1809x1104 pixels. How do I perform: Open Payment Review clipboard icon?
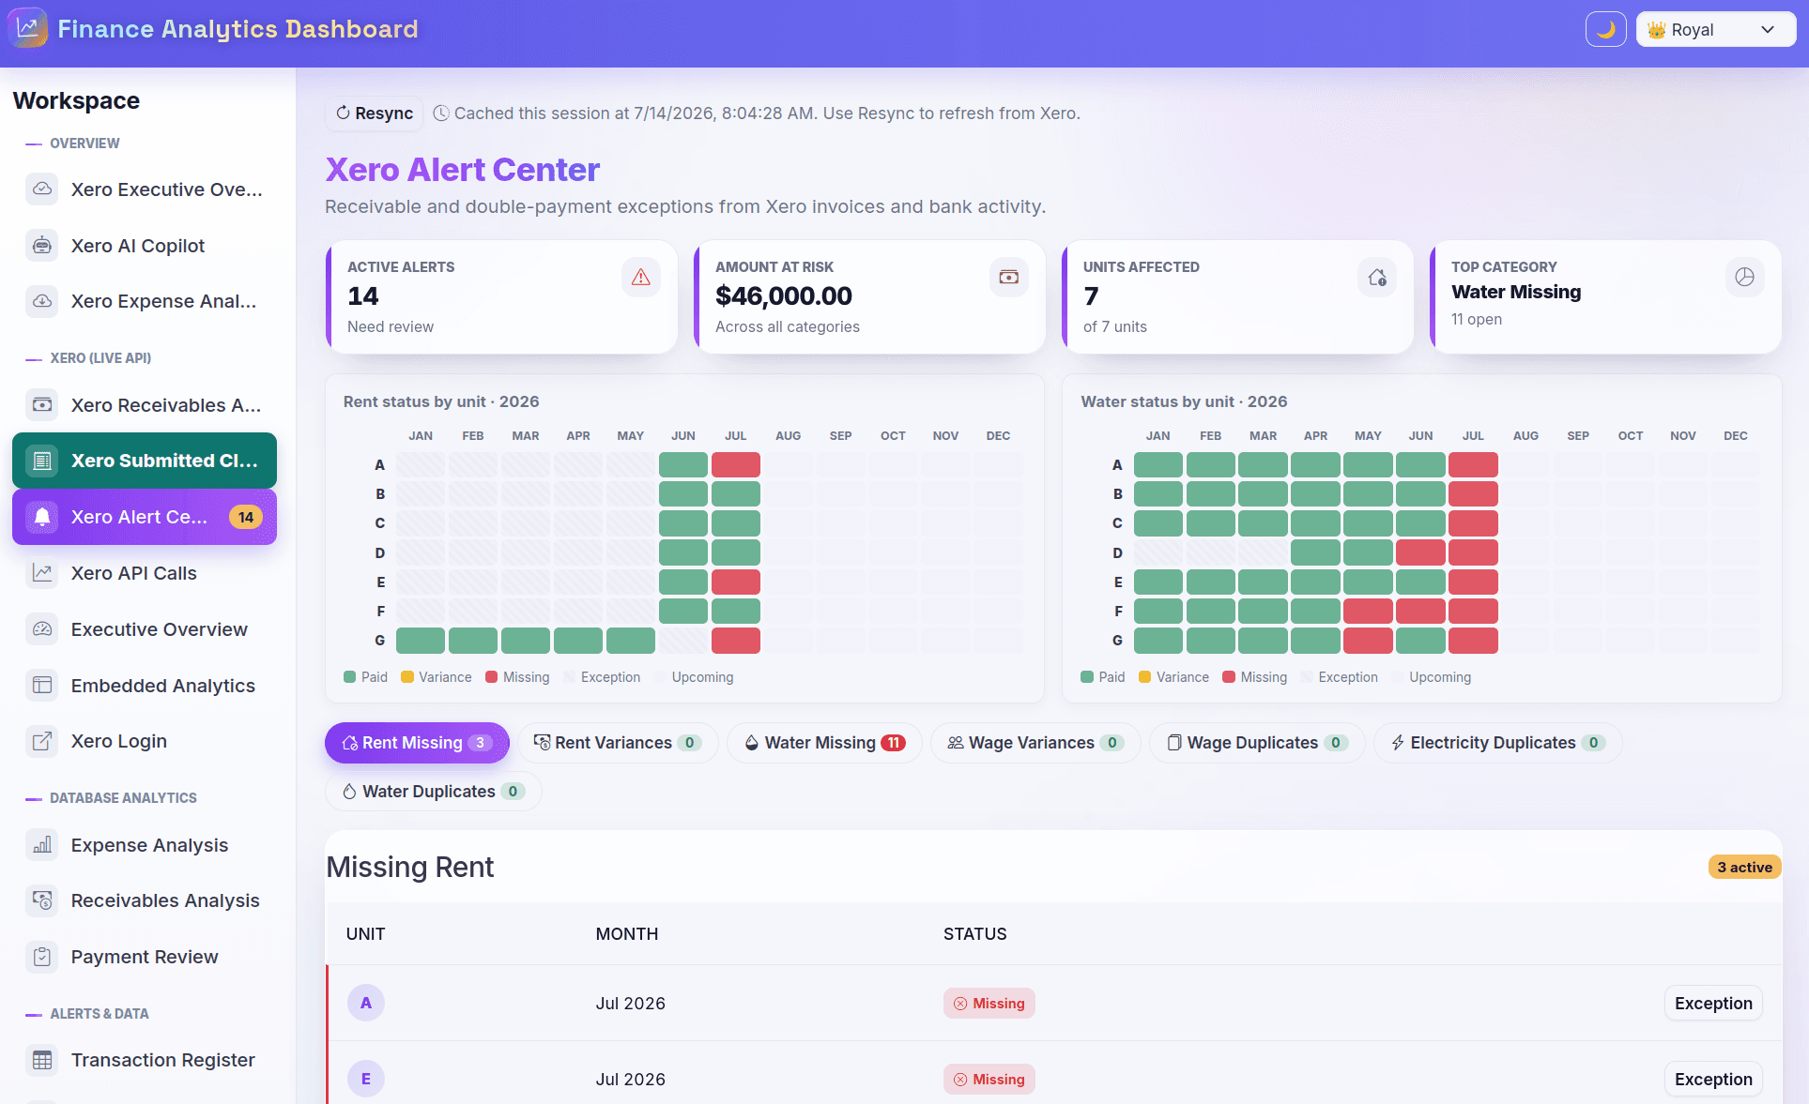point(42,957)
